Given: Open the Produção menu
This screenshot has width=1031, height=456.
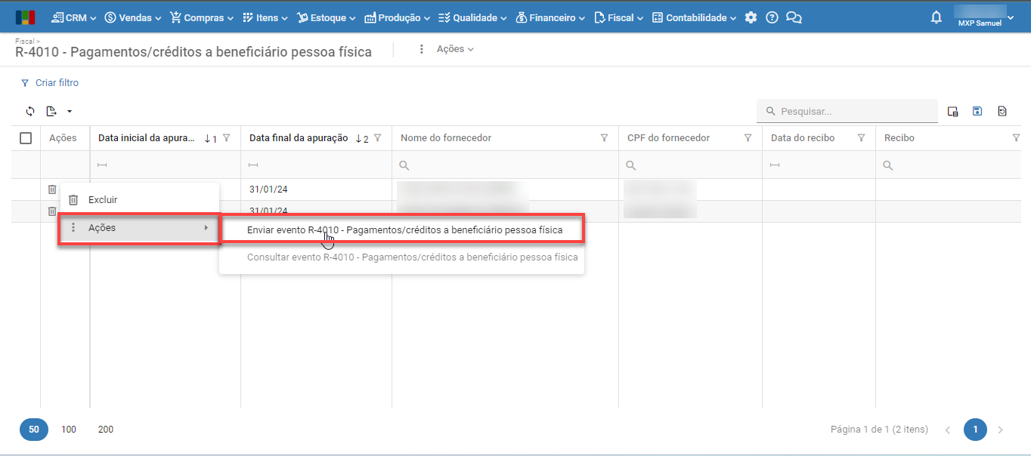Looking at the screenshot, I should click(x=398, y=17).
